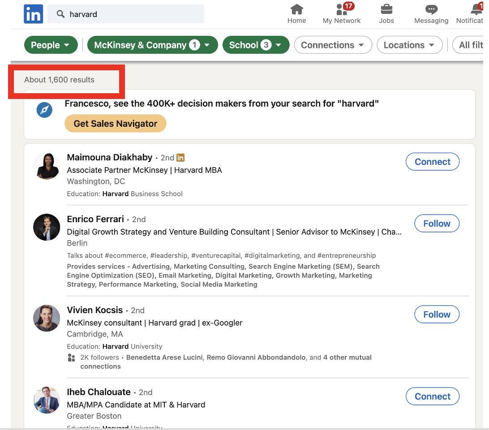
Task: Click the Sales Navigator compass icon
Action: (44, 110)
